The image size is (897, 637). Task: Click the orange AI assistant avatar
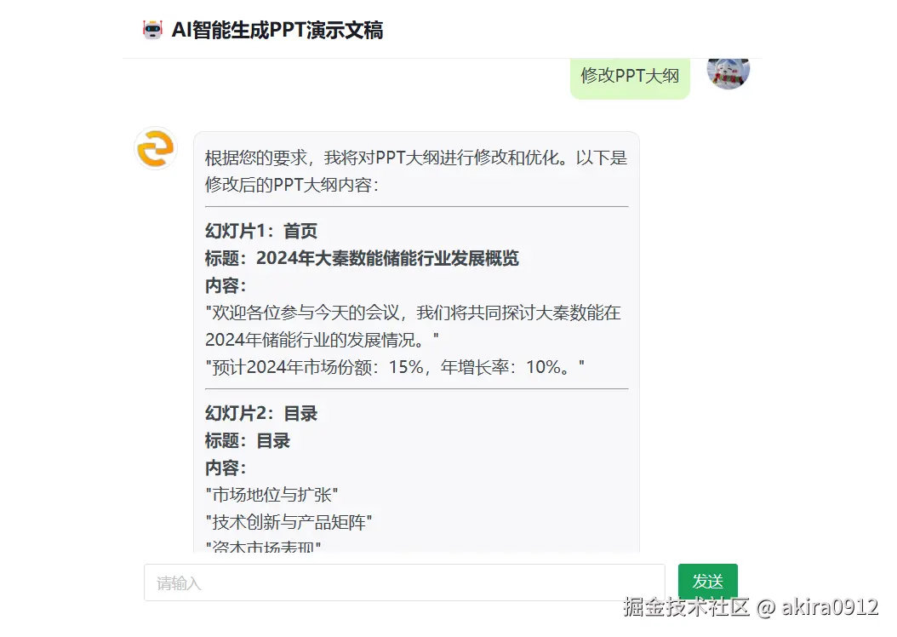pos(156,148)
